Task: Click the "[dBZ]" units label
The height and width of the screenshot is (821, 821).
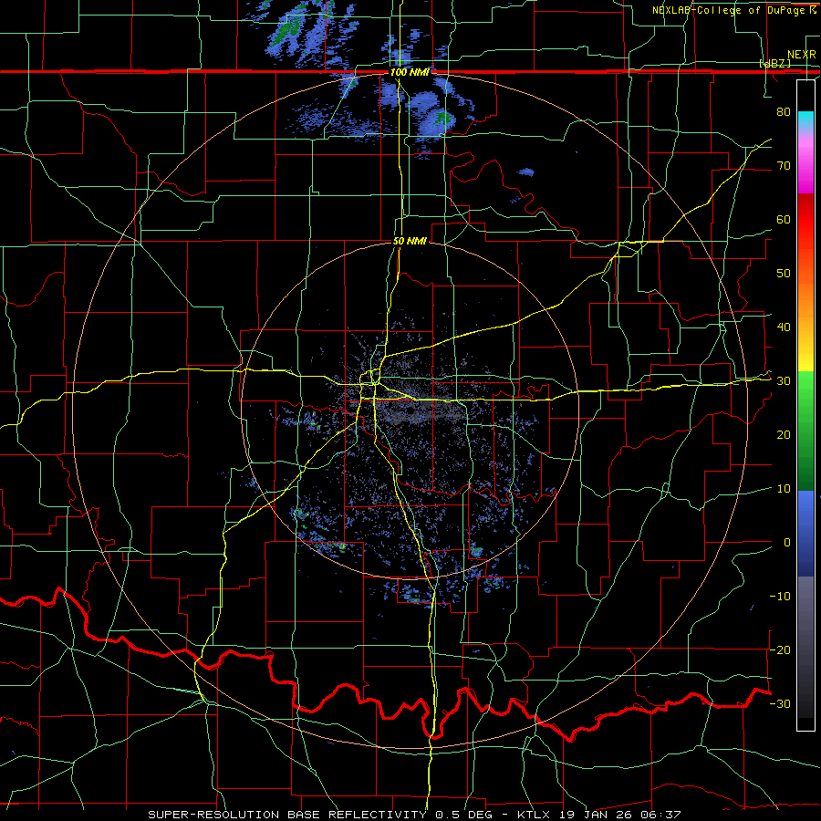Action: coord(774,64)
